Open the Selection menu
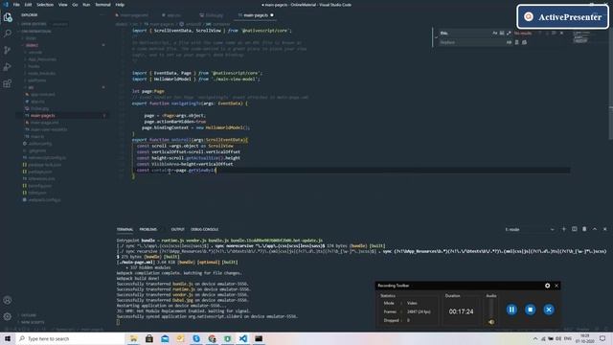This screenshot has height=345, width=613. pyautogui.click(x=45, y=5)
